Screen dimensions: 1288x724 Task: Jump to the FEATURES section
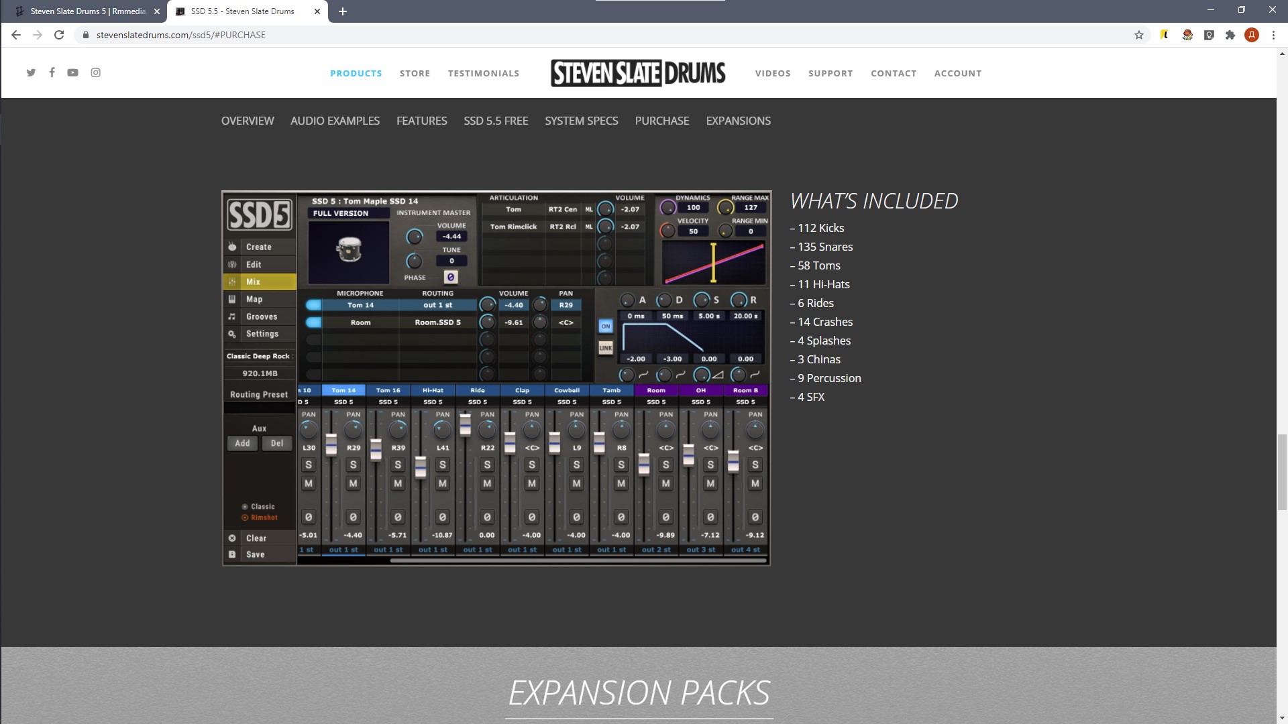coord(422,121)
